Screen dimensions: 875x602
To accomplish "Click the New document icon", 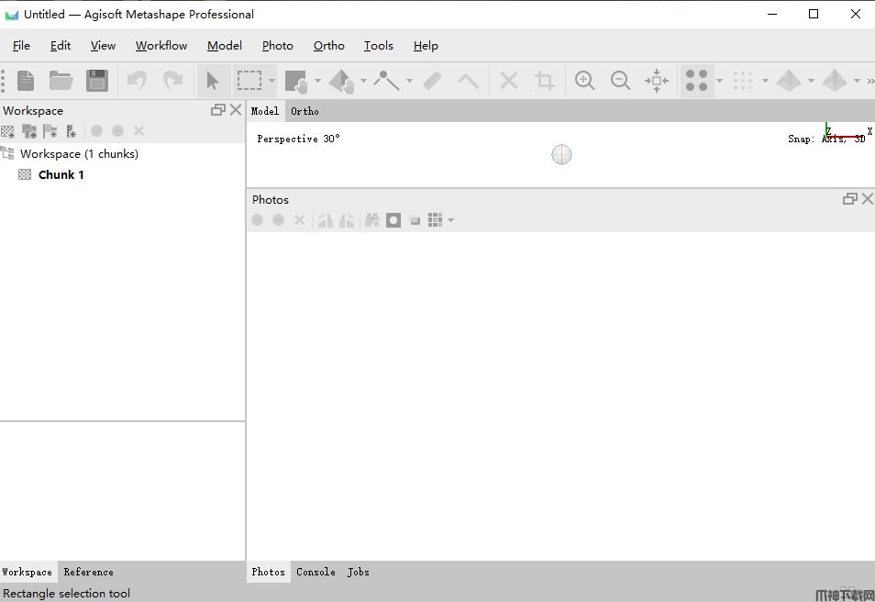I will click(x=26, y=81).
